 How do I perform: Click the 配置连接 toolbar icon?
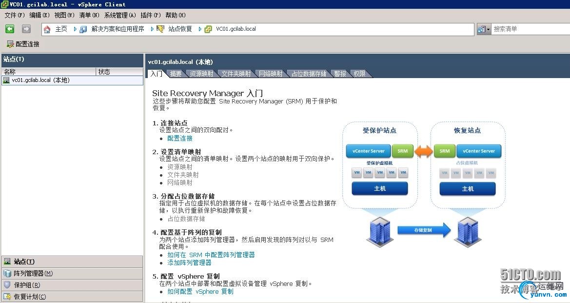point(10,44)
